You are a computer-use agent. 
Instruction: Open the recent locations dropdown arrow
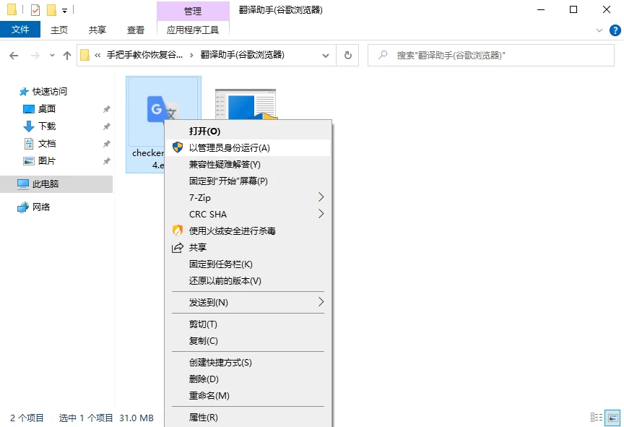(x=52, y=56)
